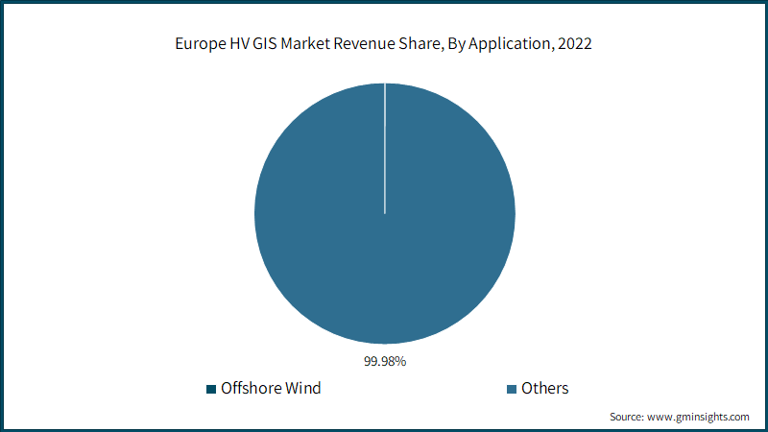Screen dimensions: 768x432
Task: Click the 'Source: www.gminsights.com' text
Action: point(680,417)
